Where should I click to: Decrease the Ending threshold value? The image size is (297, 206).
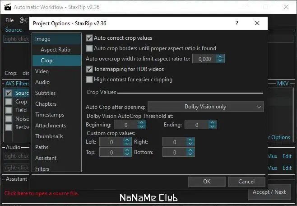(x=212, y=126)
